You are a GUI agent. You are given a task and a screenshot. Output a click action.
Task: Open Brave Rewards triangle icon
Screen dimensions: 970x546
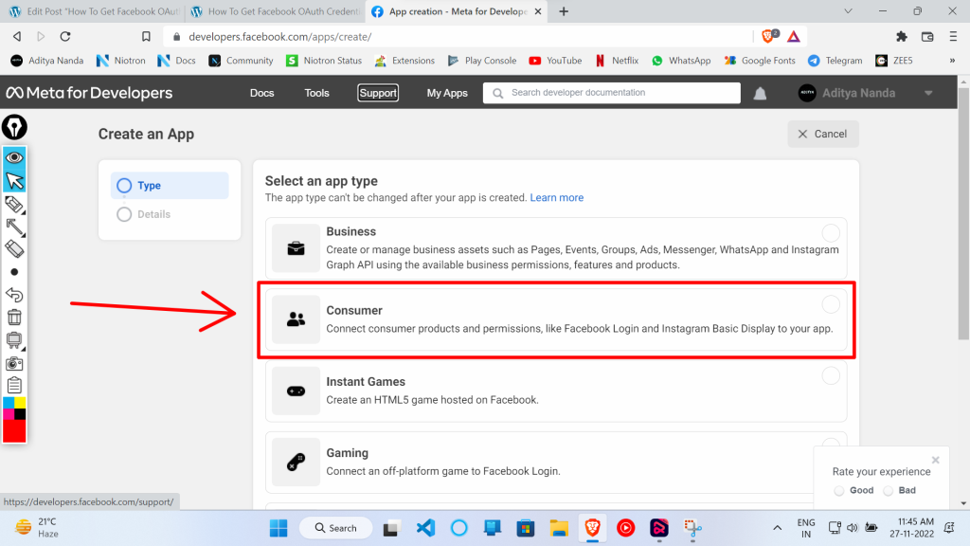coord(794,37)
